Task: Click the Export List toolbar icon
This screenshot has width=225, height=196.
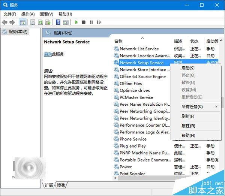Action: pos(47,22)
